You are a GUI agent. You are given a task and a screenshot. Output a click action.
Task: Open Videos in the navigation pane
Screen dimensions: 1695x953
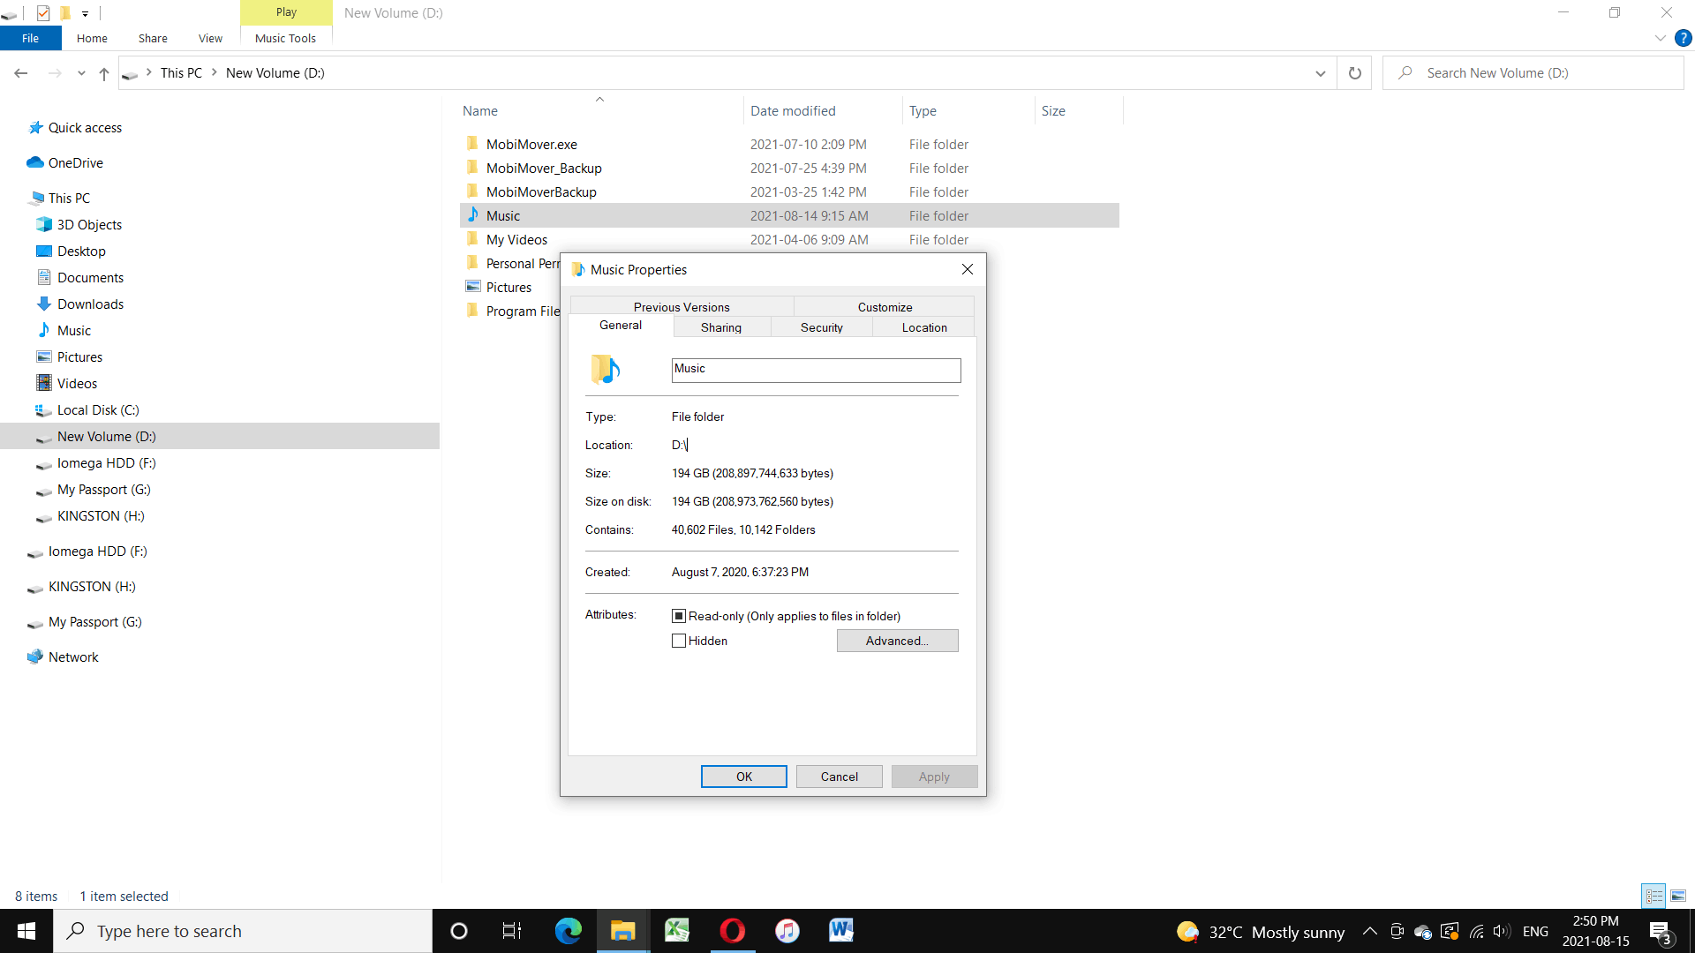pyautogui.click(x=77, y=383)
